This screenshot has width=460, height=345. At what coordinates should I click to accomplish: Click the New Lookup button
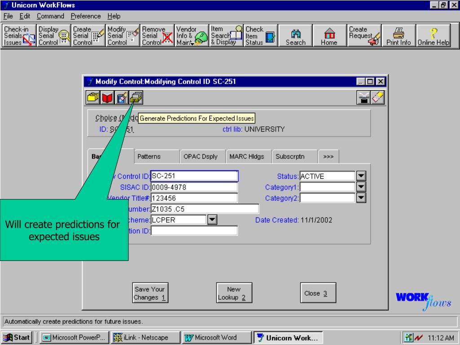(234, 293)
